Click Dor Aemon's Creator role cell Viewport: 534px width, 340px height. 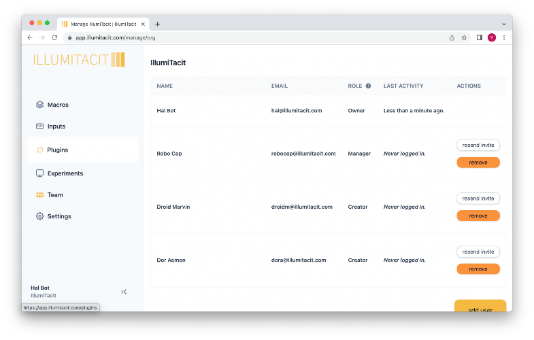(x=358, y=260)
